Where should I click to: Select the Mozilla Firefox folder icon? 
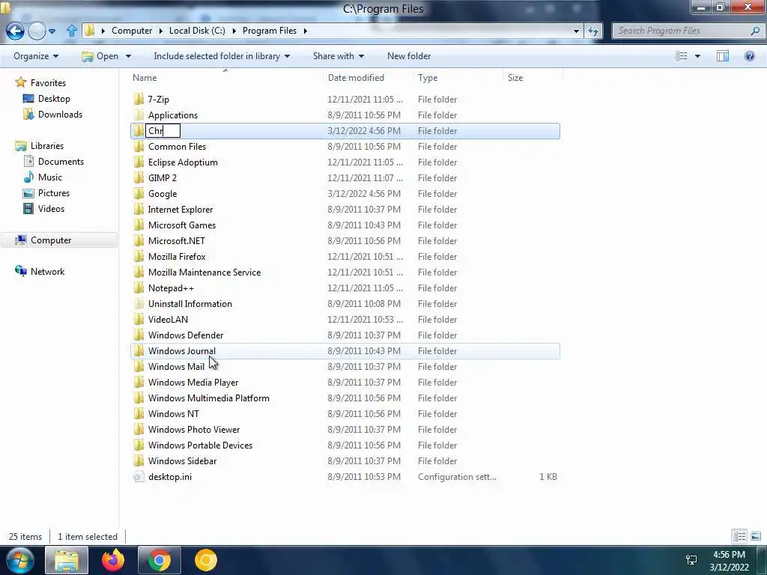[139, 257]
